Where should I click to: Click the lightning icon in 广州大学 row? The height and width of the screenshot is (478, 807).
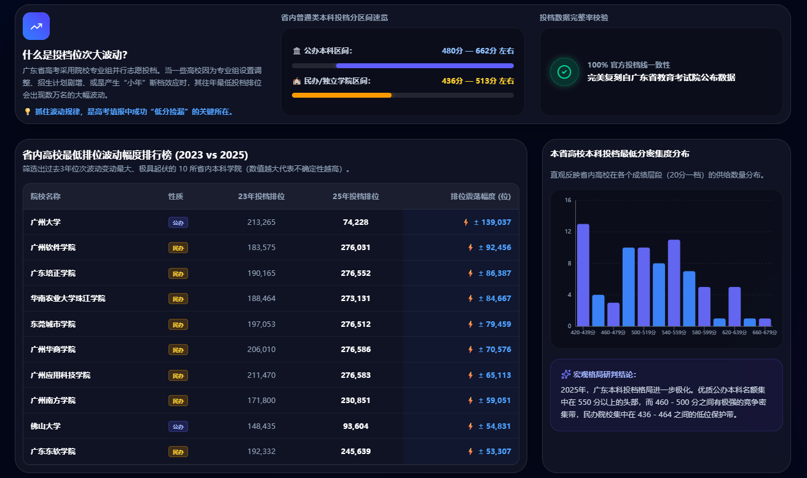[466, 222]
